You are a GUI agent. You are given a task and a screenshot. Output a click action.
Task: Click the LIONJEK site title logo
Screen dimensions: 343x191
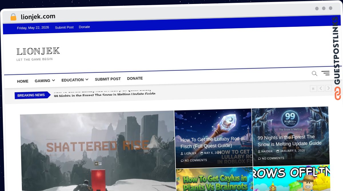coord(38,51)
